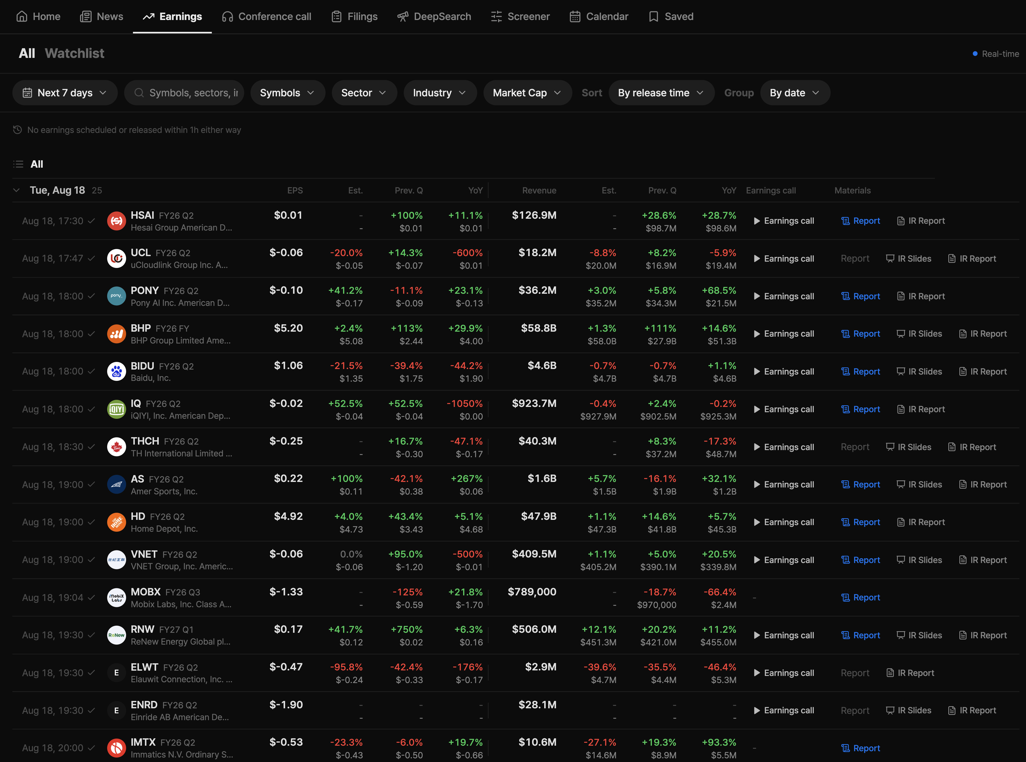Click the clock history icon in notice bar
Image resolution: width=1026 pixels, height=762 pixels.
[x=18, y=130]
